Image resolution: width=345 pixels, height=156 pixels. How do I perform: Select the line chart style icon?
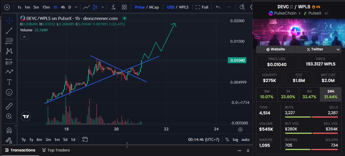click(86, 7)
